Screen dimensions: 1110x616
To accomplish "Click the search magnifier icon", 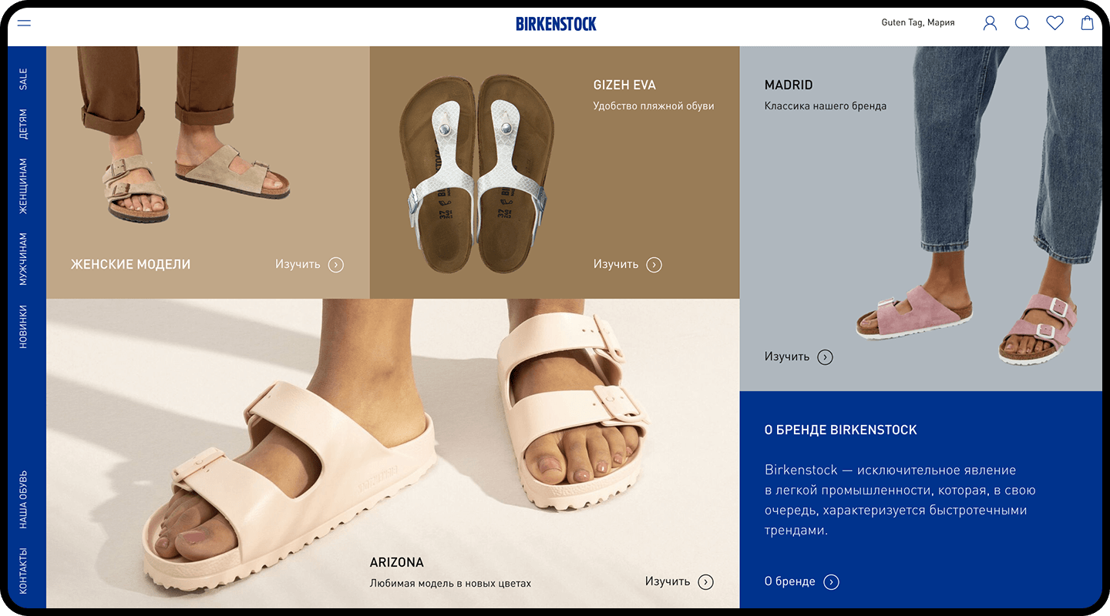I will point(1022,23).
